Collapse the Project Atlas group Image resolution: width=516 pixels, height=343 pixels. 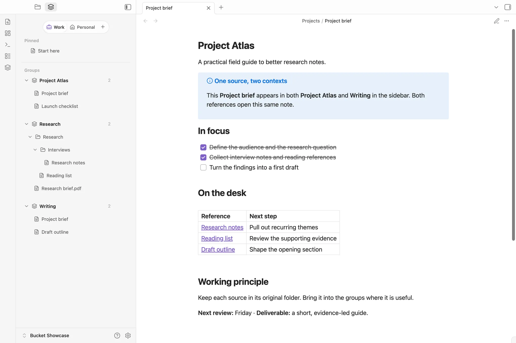point(26,80)
